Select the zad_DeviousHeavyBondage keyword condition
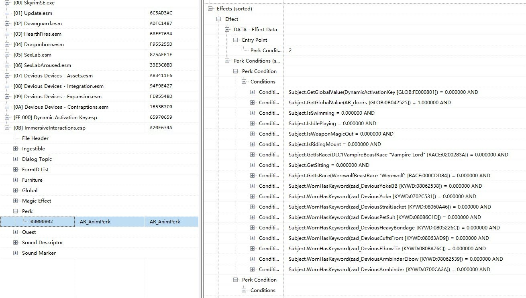Screen dimensions: 526x298 394,228
